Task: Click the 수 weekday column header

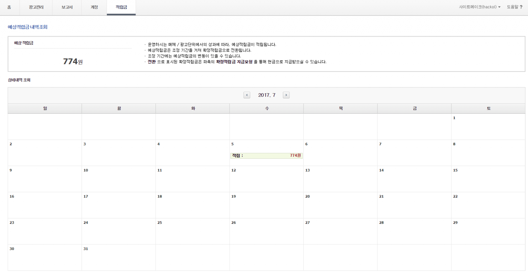Action: (x=267, y=108)
